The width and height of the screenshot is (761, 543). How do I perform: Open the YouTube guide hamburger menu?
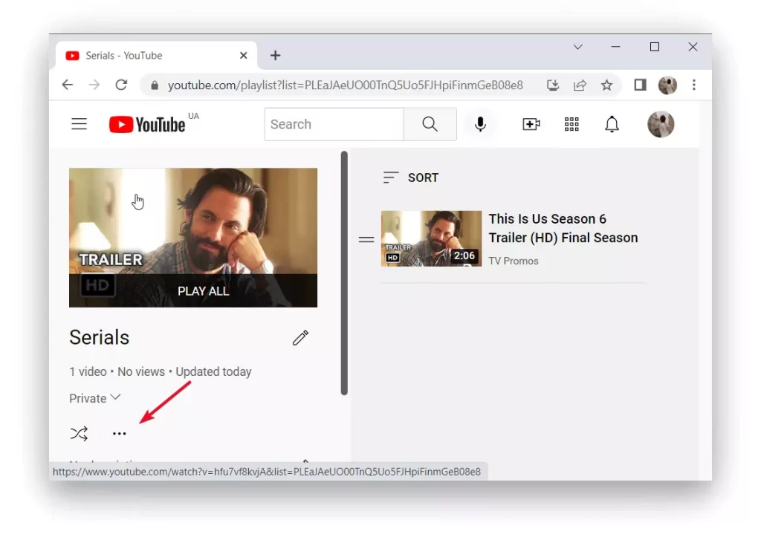pos(79,124)
